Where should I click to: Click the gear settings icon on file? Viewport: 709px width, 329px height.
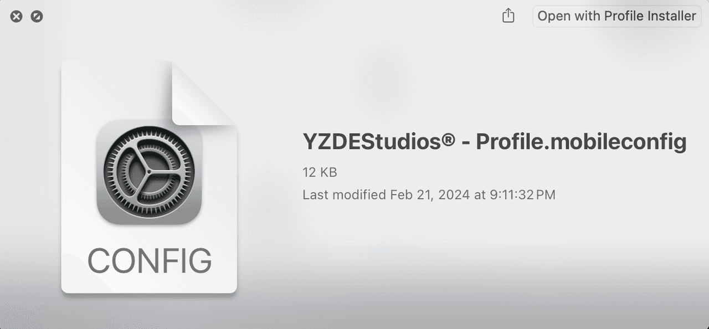click(x=148, y=172)
